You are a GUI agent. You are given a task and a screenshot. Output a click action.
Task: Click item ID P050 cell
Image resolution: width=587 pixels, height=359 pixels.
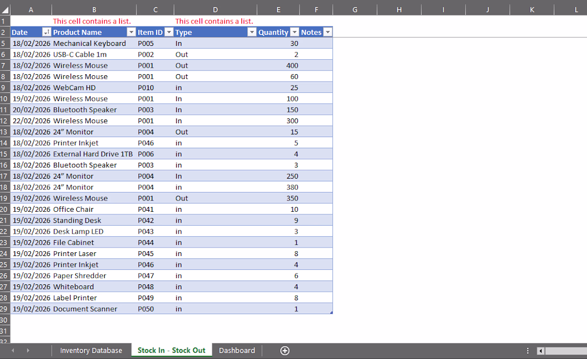(x=155, y=309)
